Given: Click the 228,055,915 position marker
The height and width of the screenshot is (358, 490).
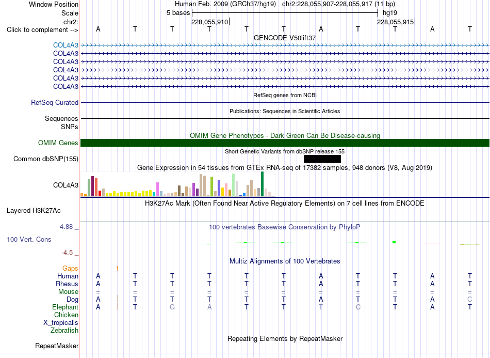Looking at the screenshot, I should tap(395, 22).
